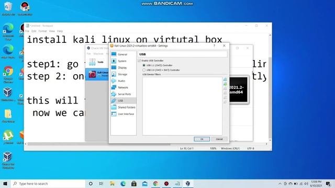Open yellow folder on desktop

click(8, 116)
